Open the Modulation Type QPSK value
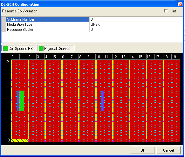185x157 pixels. (x=136, y=24)
